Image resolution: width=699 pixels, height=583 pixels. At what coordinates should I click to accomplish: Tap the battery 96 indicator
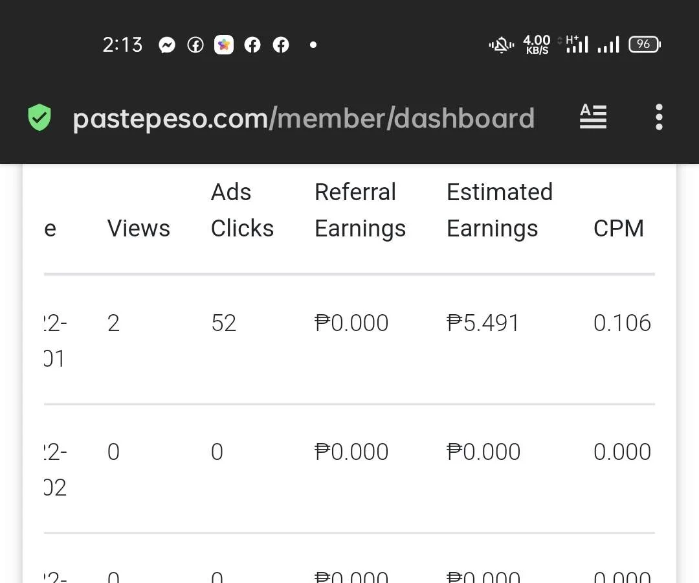pyautogui.click(x=644, y=44)
